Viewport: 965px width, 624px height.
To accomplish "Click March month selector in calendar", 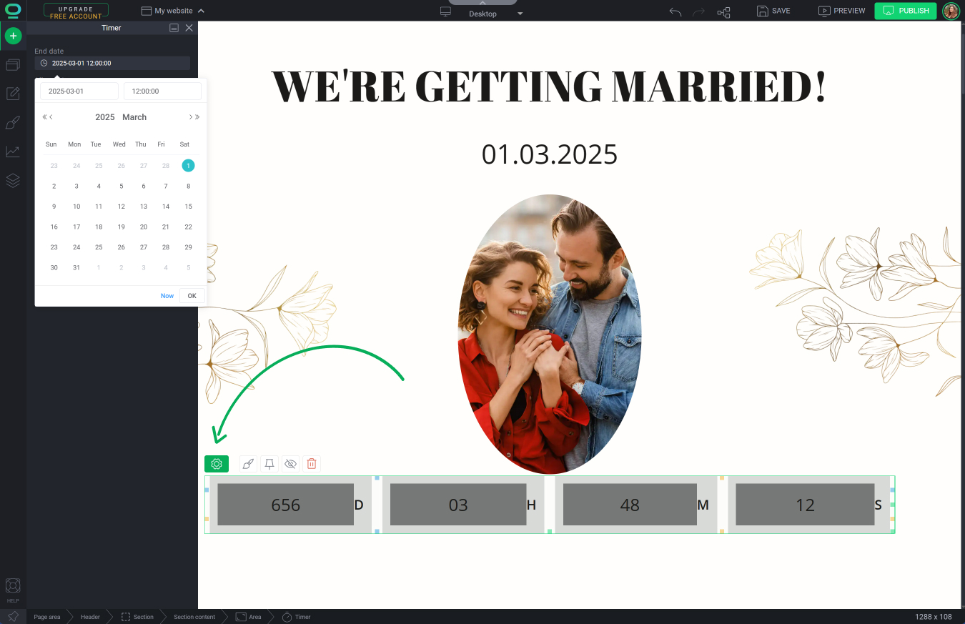I will [134, 117].
